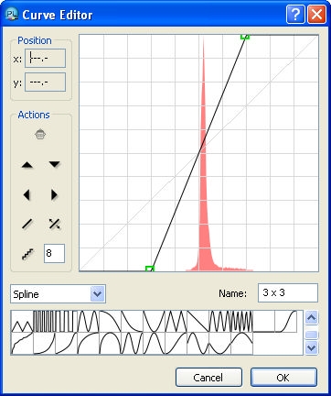Choose the tall two-peak zigzag preset thumbnail
The width and height of the screenshot is (331, 396).
176,322
